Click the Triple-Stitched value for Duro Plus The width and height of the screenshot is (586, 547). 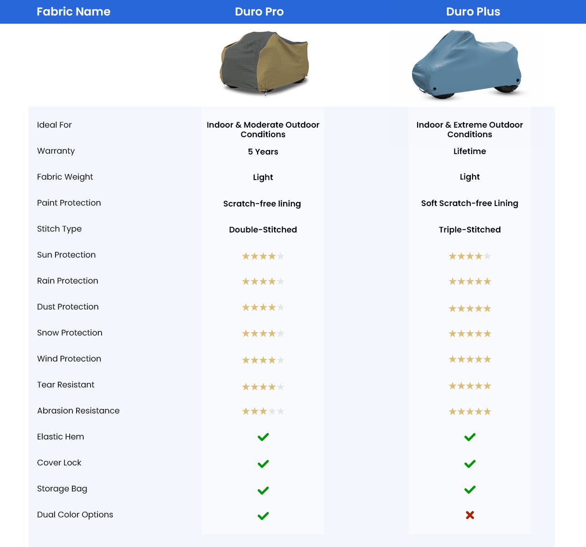[469, 230]
